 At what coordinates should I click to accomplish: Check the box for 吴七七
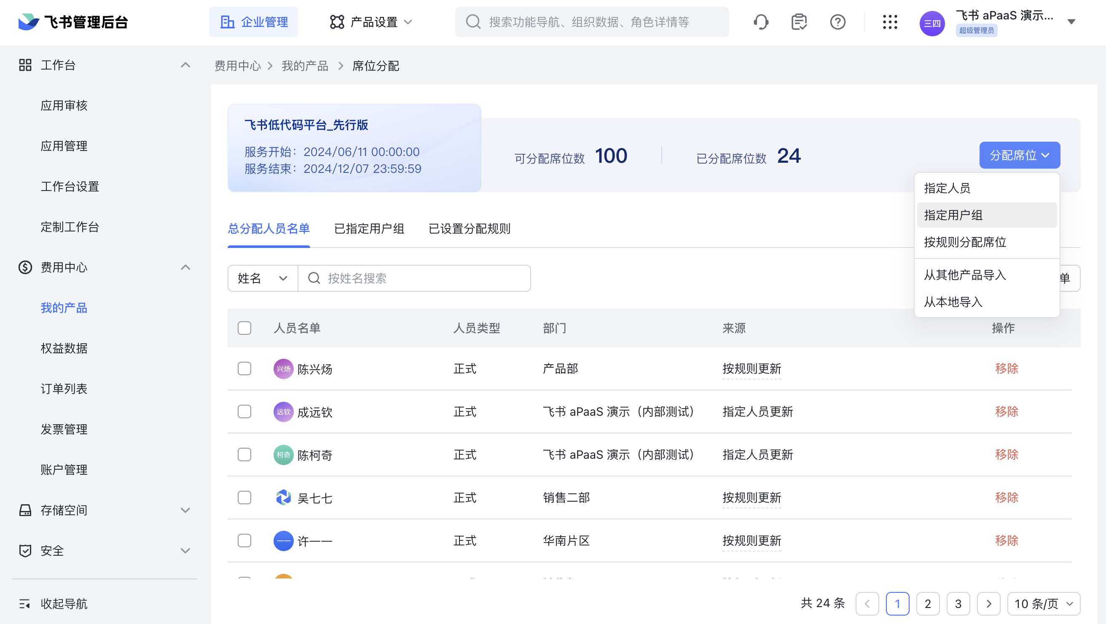pos(244,498)
